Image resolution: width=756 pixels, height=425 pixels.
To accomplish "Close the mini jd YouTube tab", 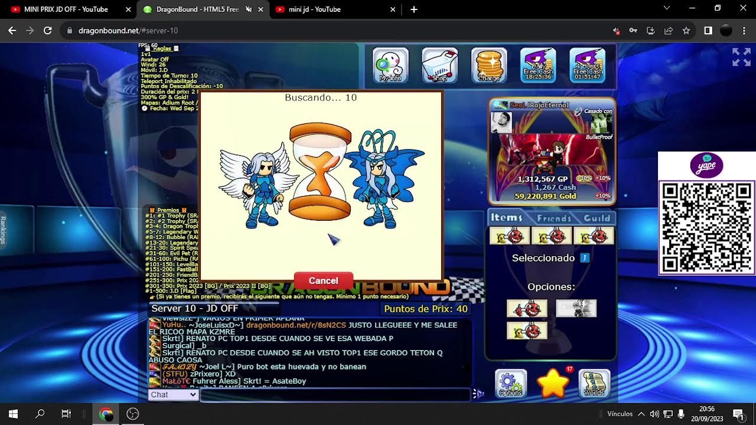I will click(x=393, y=9).
